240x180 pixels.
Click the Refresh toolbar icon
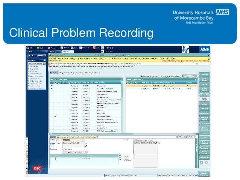click(62, 48)
